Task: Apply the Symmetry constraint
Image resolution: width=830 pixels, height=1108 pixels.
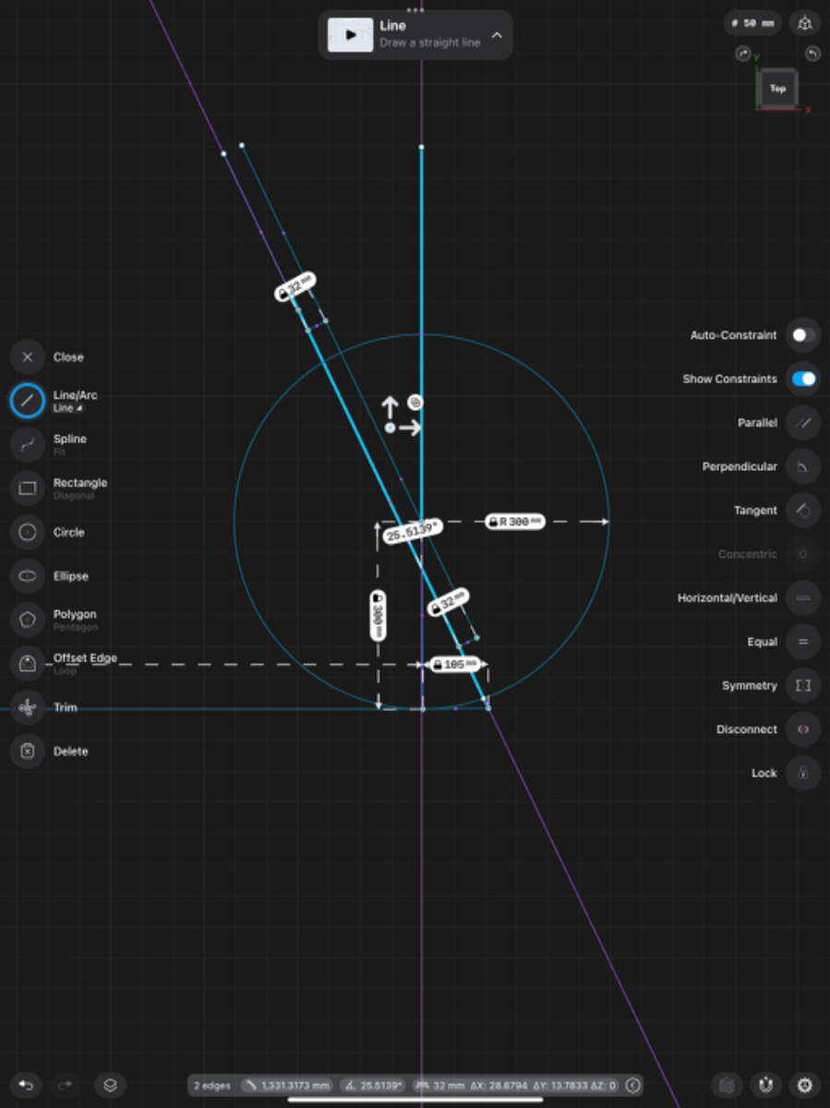Action: 803,685
